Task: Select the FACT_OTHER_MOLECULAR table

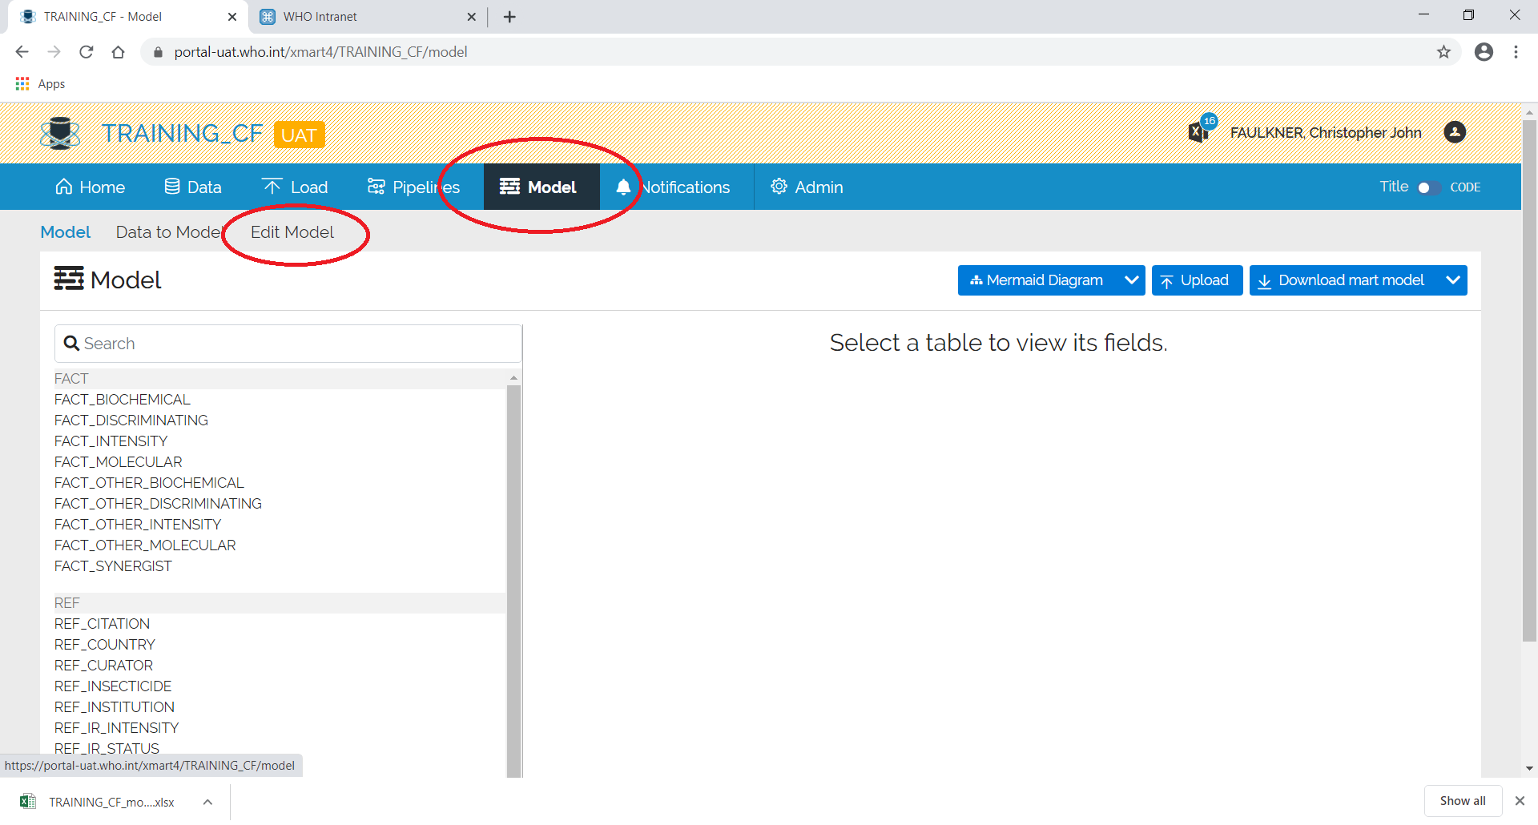Action: click(145, 545)
